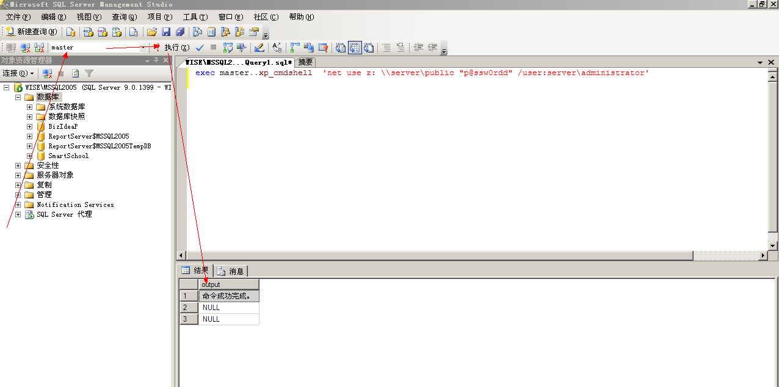Click the 新建查询(N) button
Screen dimensions: 779x387
pyautogui.click(x=31, y=32)
